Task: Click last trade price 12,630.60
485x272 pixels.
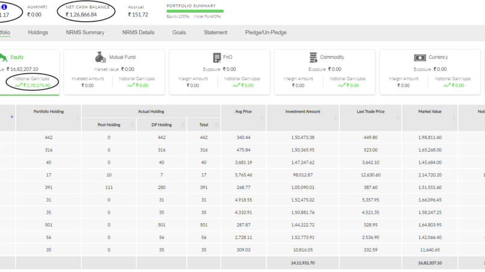Action: coord(371,175)
